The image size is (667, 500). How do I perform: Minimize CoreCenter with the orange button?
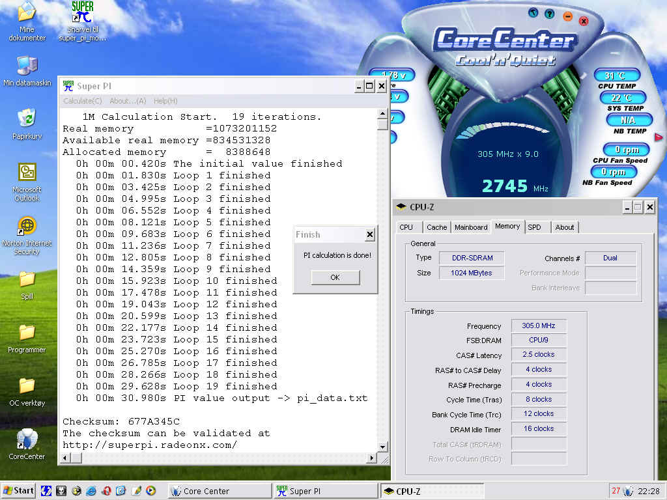click(567, 16)
